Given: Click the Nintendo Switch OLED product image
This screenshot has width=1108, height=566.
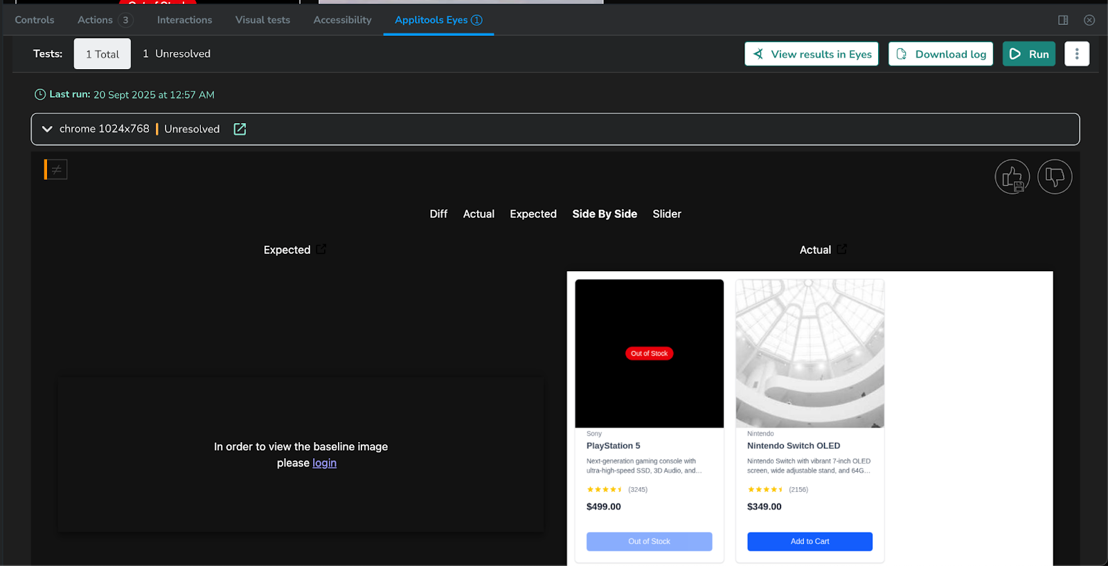Looking at the screenshot, I should tap(810, 354).
